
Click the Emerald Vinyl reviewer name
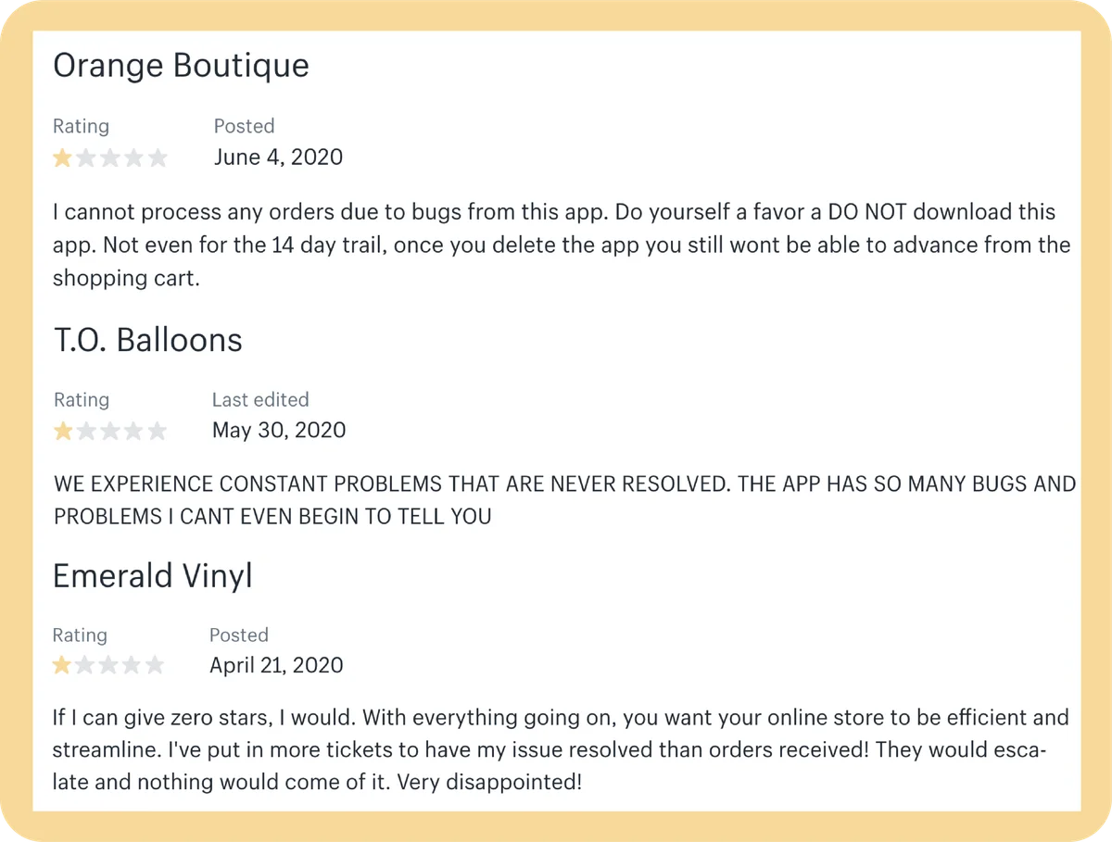[x=153, y=576]
